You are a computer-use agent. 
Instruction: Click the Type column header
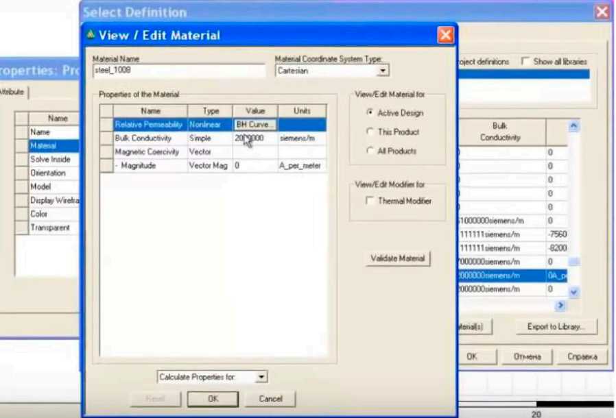(210, 111)
